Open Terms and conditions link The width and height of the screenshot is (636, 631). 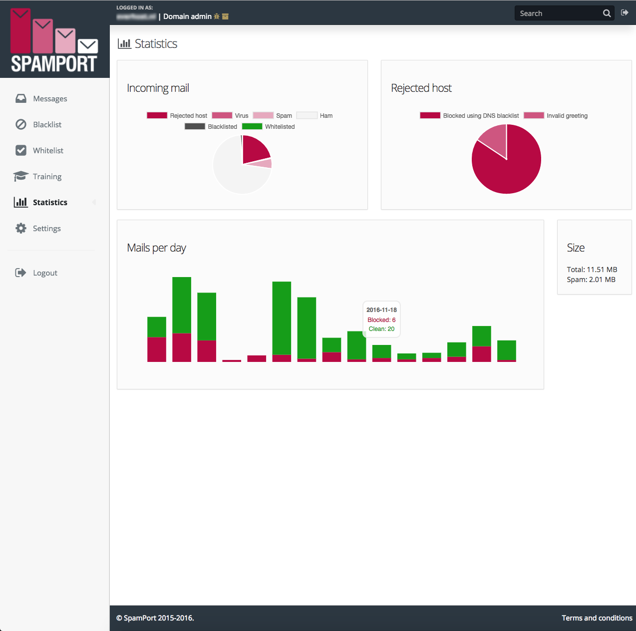click(x=597, y=618)
